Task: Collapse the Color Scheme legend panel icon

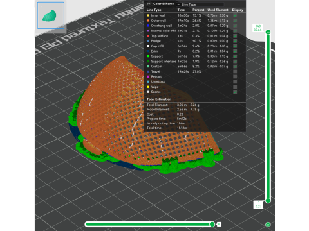Action: click(x=149, y=4)
